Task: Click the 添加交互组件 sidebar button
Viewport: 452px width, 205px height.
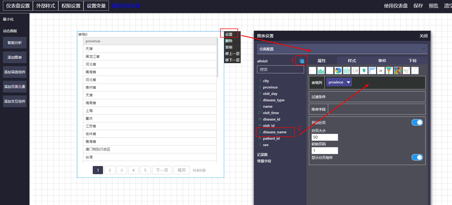Action: 15,101
